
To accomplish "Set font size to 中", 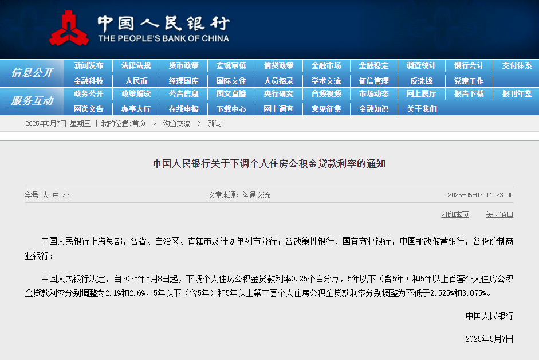I will 56,195.
